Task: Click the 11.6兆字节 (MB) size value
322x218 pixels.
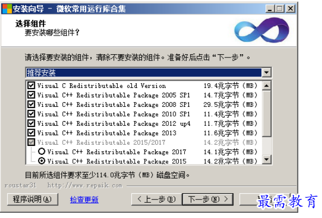Action: 230,133
